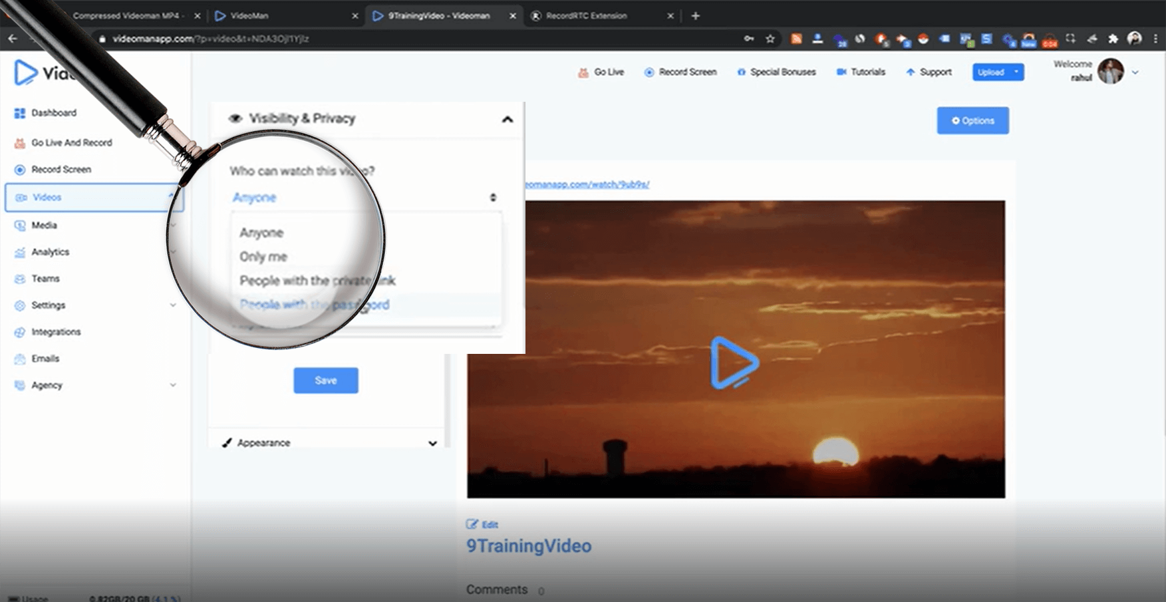
Task: Click the Edit link above video title
Action: (x=482, y=524)
